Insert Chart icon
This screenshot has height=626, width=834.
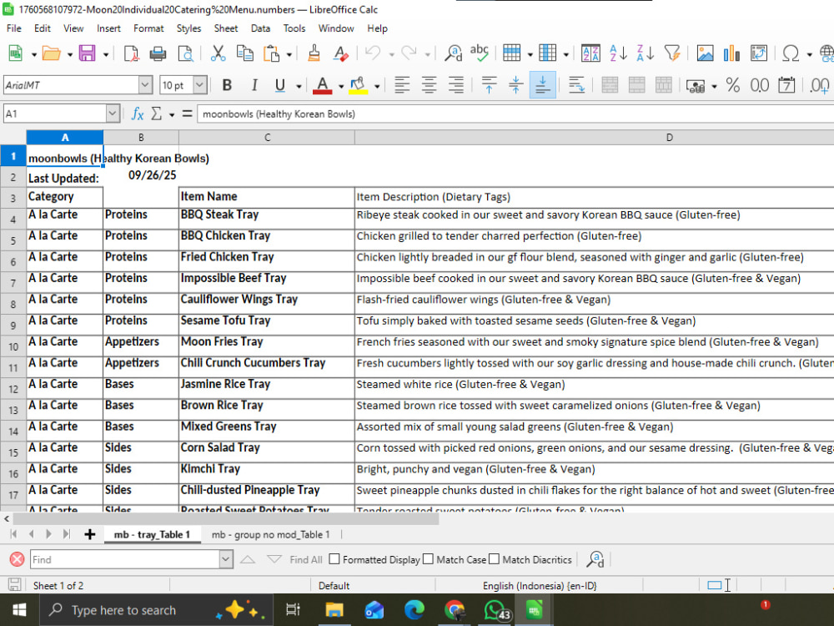coord(732,53)
